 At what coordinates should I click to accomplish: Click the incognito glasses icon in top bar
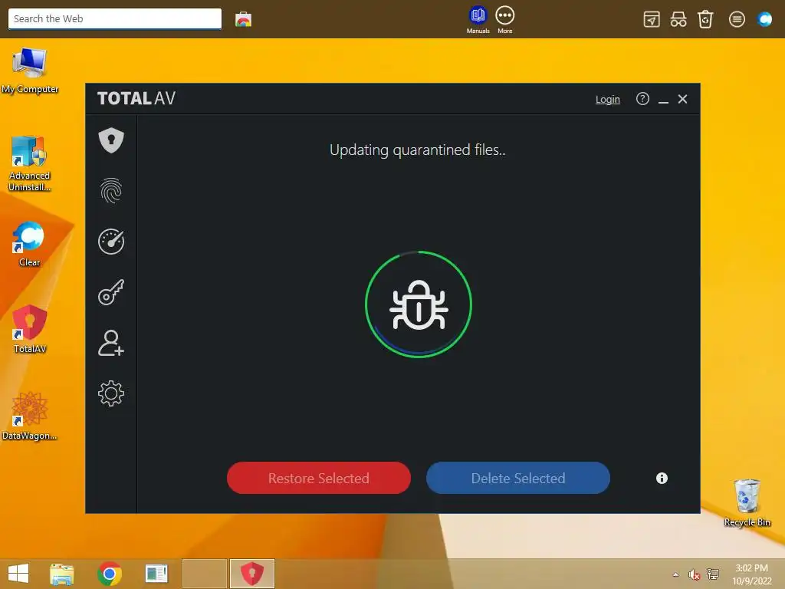click(x=678, y=19)
